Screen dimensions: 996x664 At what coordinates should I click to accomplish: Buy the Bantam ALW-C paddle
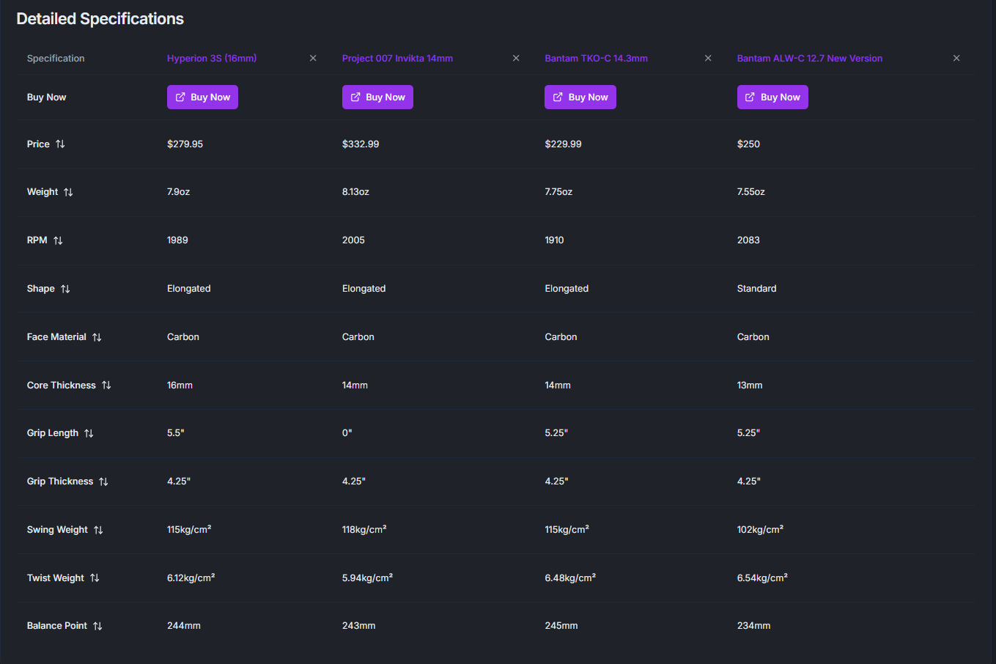(772, 97)
